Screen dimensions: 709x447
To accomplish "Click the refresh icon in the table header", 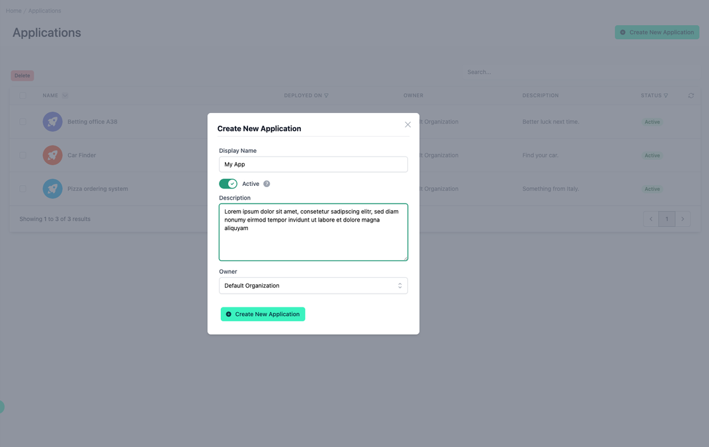I will pyautogui.click(x=690, y=95).
